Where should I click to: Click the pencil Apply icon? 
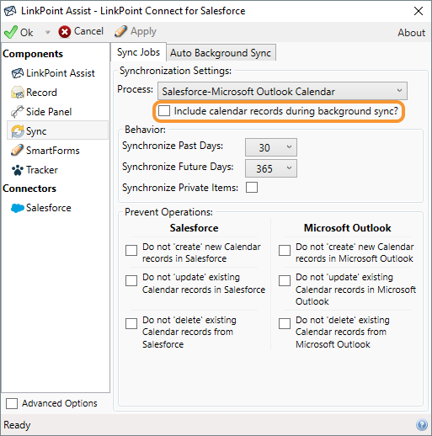120,31
